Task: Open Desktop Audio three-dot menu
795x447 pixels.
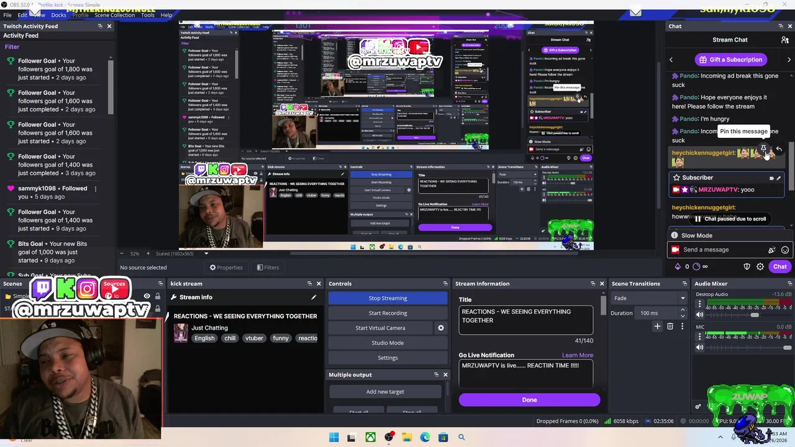Action: pyautogui.click(x=700, y=304)
